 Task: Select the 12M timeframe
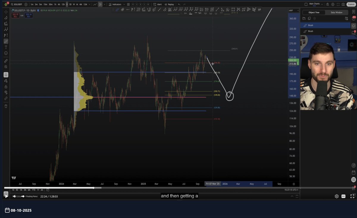pyautogui.click(x=85, y=4)
